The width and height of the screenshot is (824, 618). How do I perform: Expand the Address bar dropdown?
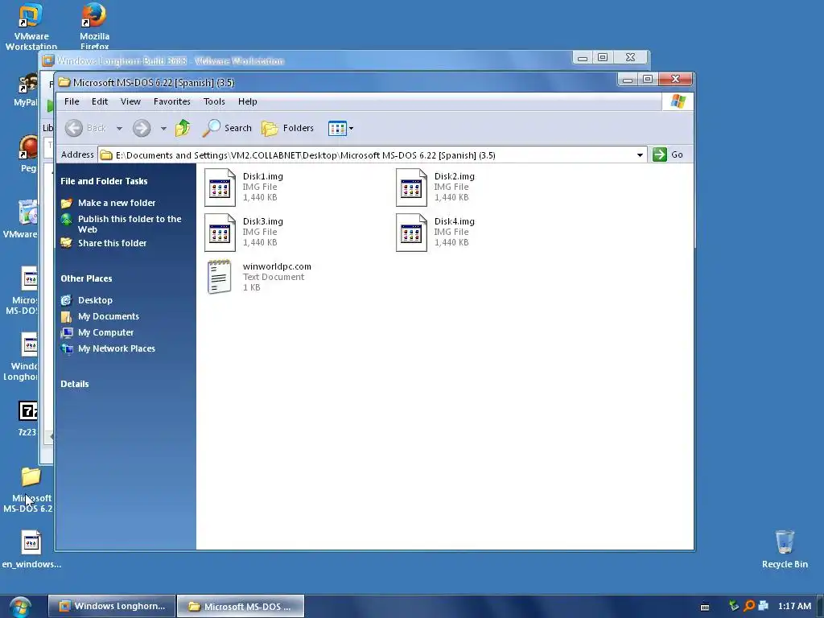click(640, 155)
